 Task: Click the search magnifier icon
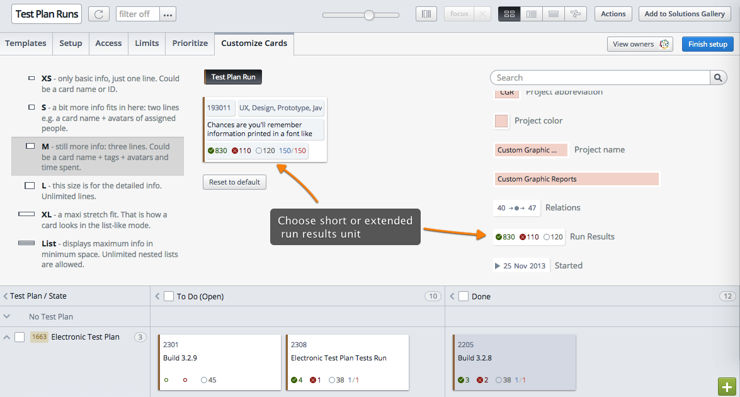point(718,77)
